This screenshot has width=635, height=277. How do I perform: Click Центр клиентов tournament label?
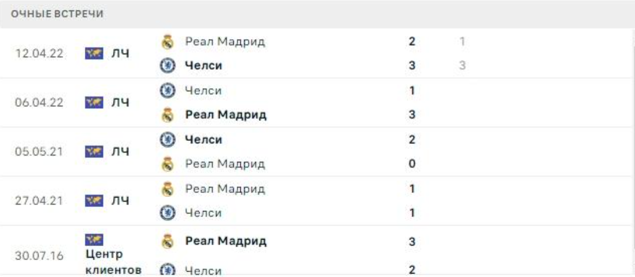tap(112, 263)
